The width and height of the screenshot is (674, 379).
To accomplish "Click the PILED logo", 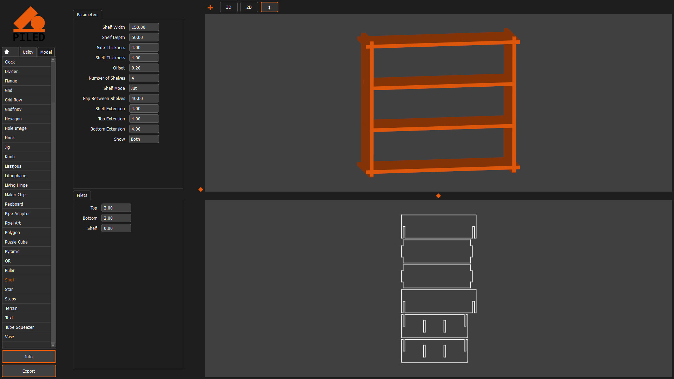I will click(x=29, y=23).
